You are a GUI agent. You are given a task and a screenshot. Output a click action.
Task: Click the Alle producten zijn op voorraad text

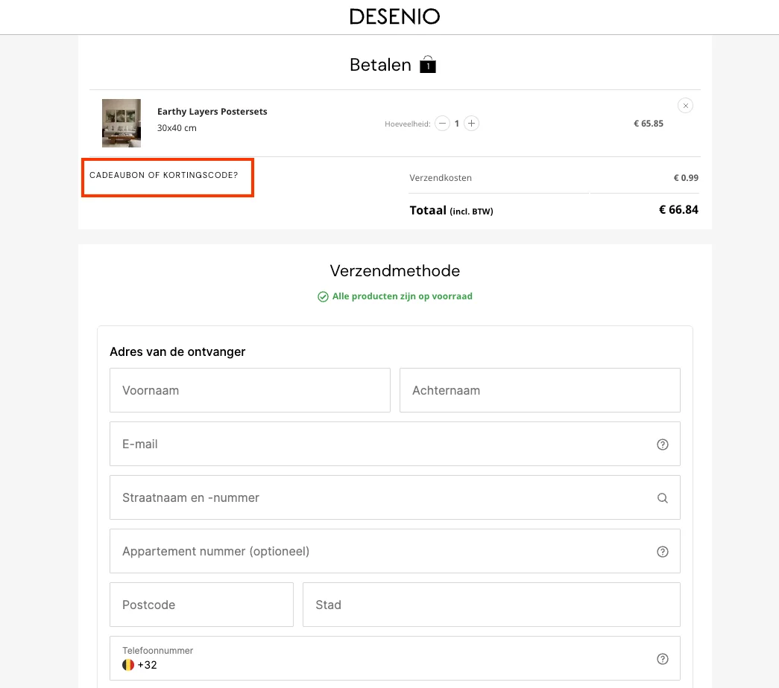tap(403, 296)
